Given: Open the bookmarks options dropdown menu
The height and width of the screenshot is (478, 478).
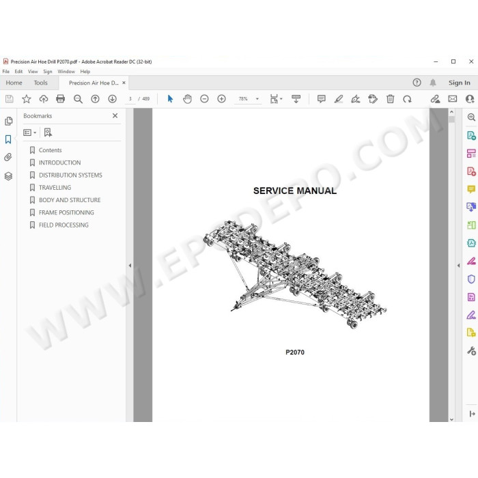Looking at the screenshot, I should (29, 132).
